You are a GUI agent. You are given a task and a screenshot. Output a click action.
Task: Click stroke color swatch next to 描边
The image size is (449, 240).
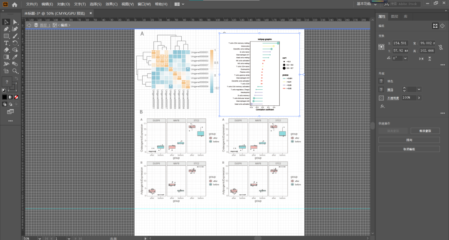(x=381, y=90)
